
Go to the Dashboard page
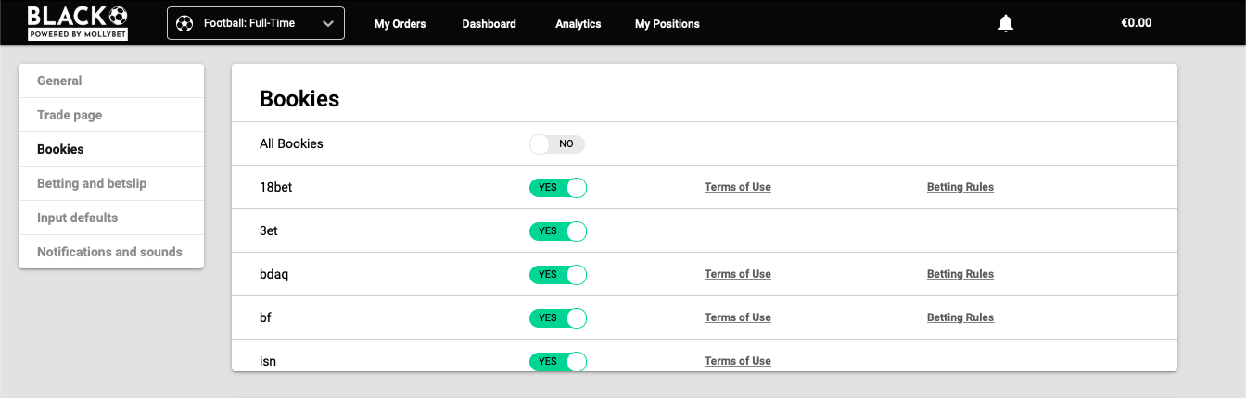(489, 24)
